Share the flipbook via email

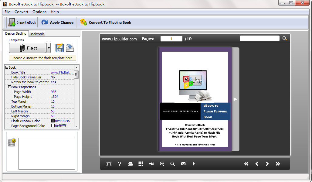[x=183, y=164]
